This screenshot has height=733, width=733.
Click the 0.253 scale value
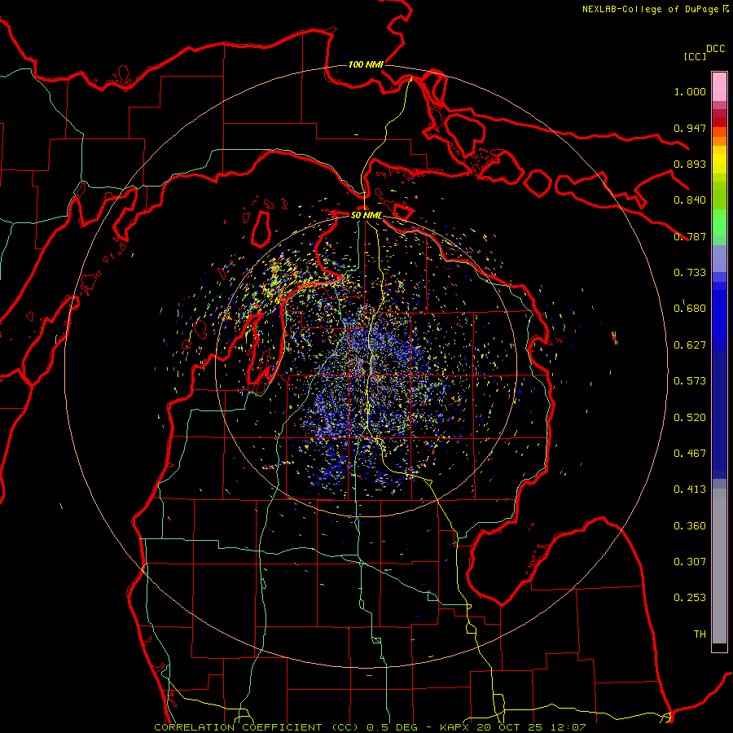[690, 598]
